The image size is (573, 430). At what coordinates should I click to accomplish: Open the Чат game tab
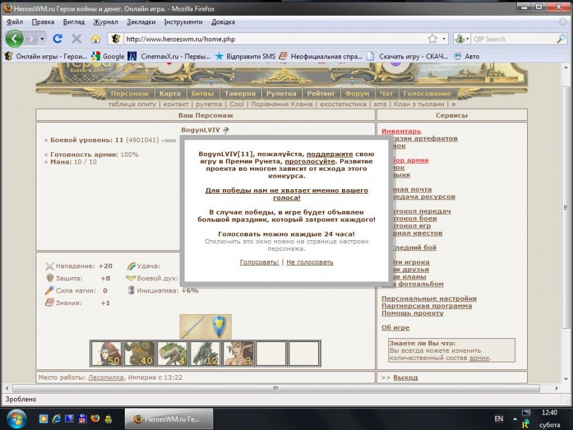pyautogui.click(x=386, y=93)
